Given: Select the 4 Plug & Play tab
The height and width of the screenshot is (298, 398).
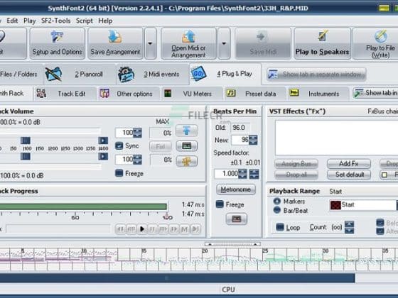Looking at the screenshot, I should click(225, 74).
